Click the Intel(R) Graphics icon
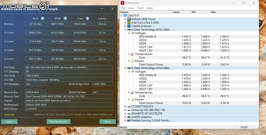266x135 pixels. [x=129, y=117]
